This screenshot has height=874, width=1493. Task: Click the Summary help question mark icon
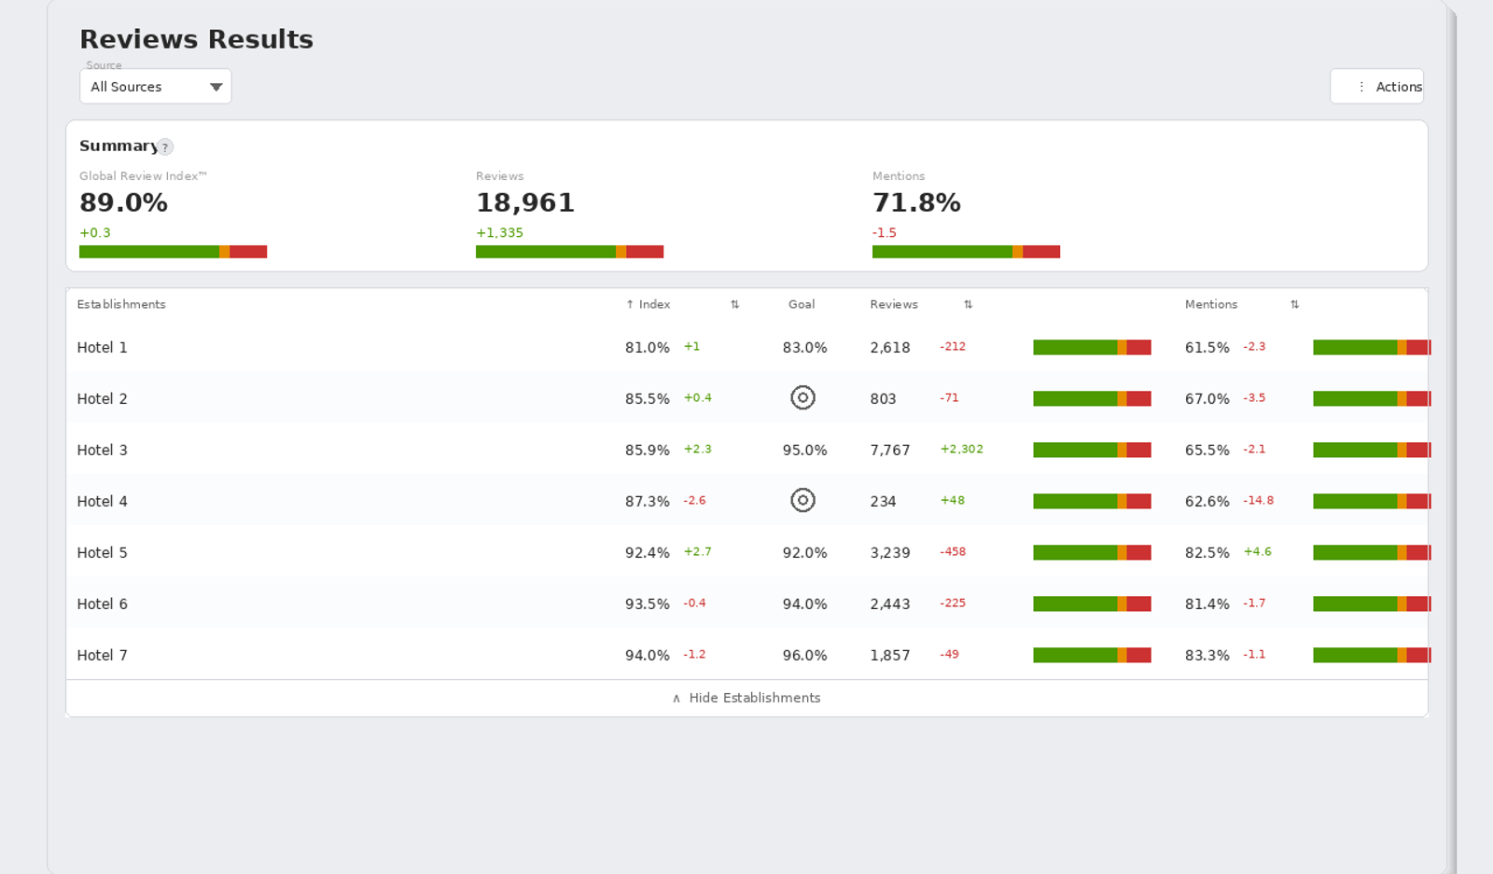coord(165,147)
